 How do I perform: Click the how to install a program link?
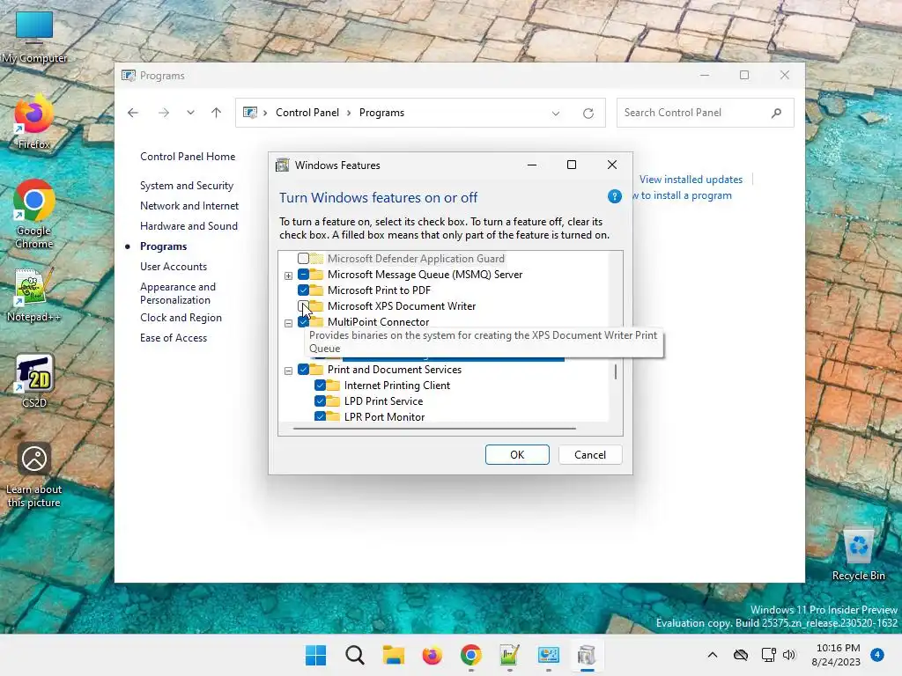click(x=683, y=195)
